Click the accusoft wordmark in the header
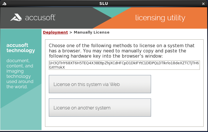 [40, 18]
